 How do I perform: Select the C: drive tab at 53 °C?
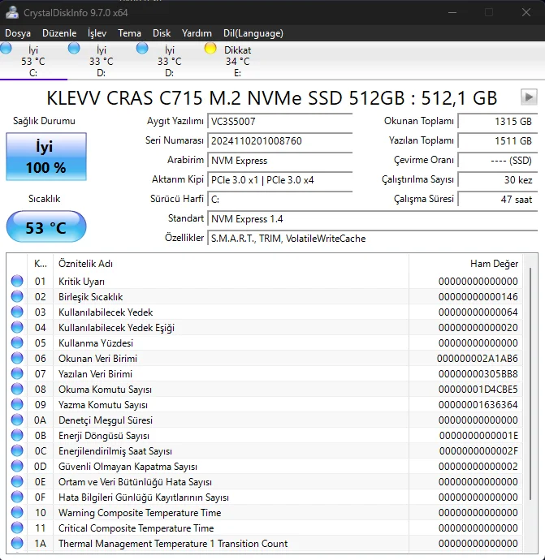click(33, 61)
